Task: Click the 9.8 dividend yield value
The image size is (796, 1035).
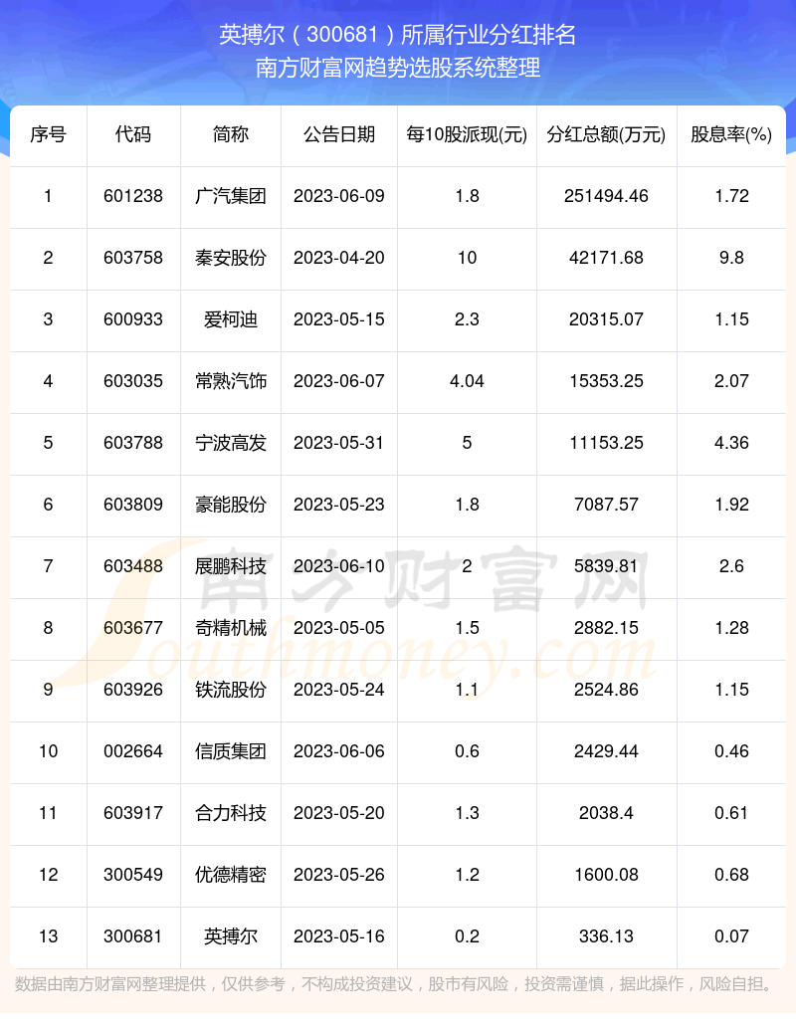Action: point(731,258)
